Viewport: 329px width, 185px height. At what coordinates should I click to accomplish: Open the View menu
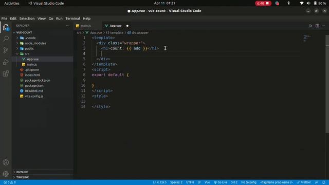42,18
